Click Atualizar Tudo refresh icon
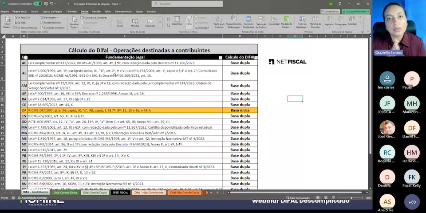Screen dimensions: 426x213 click(x=74, y=20)
